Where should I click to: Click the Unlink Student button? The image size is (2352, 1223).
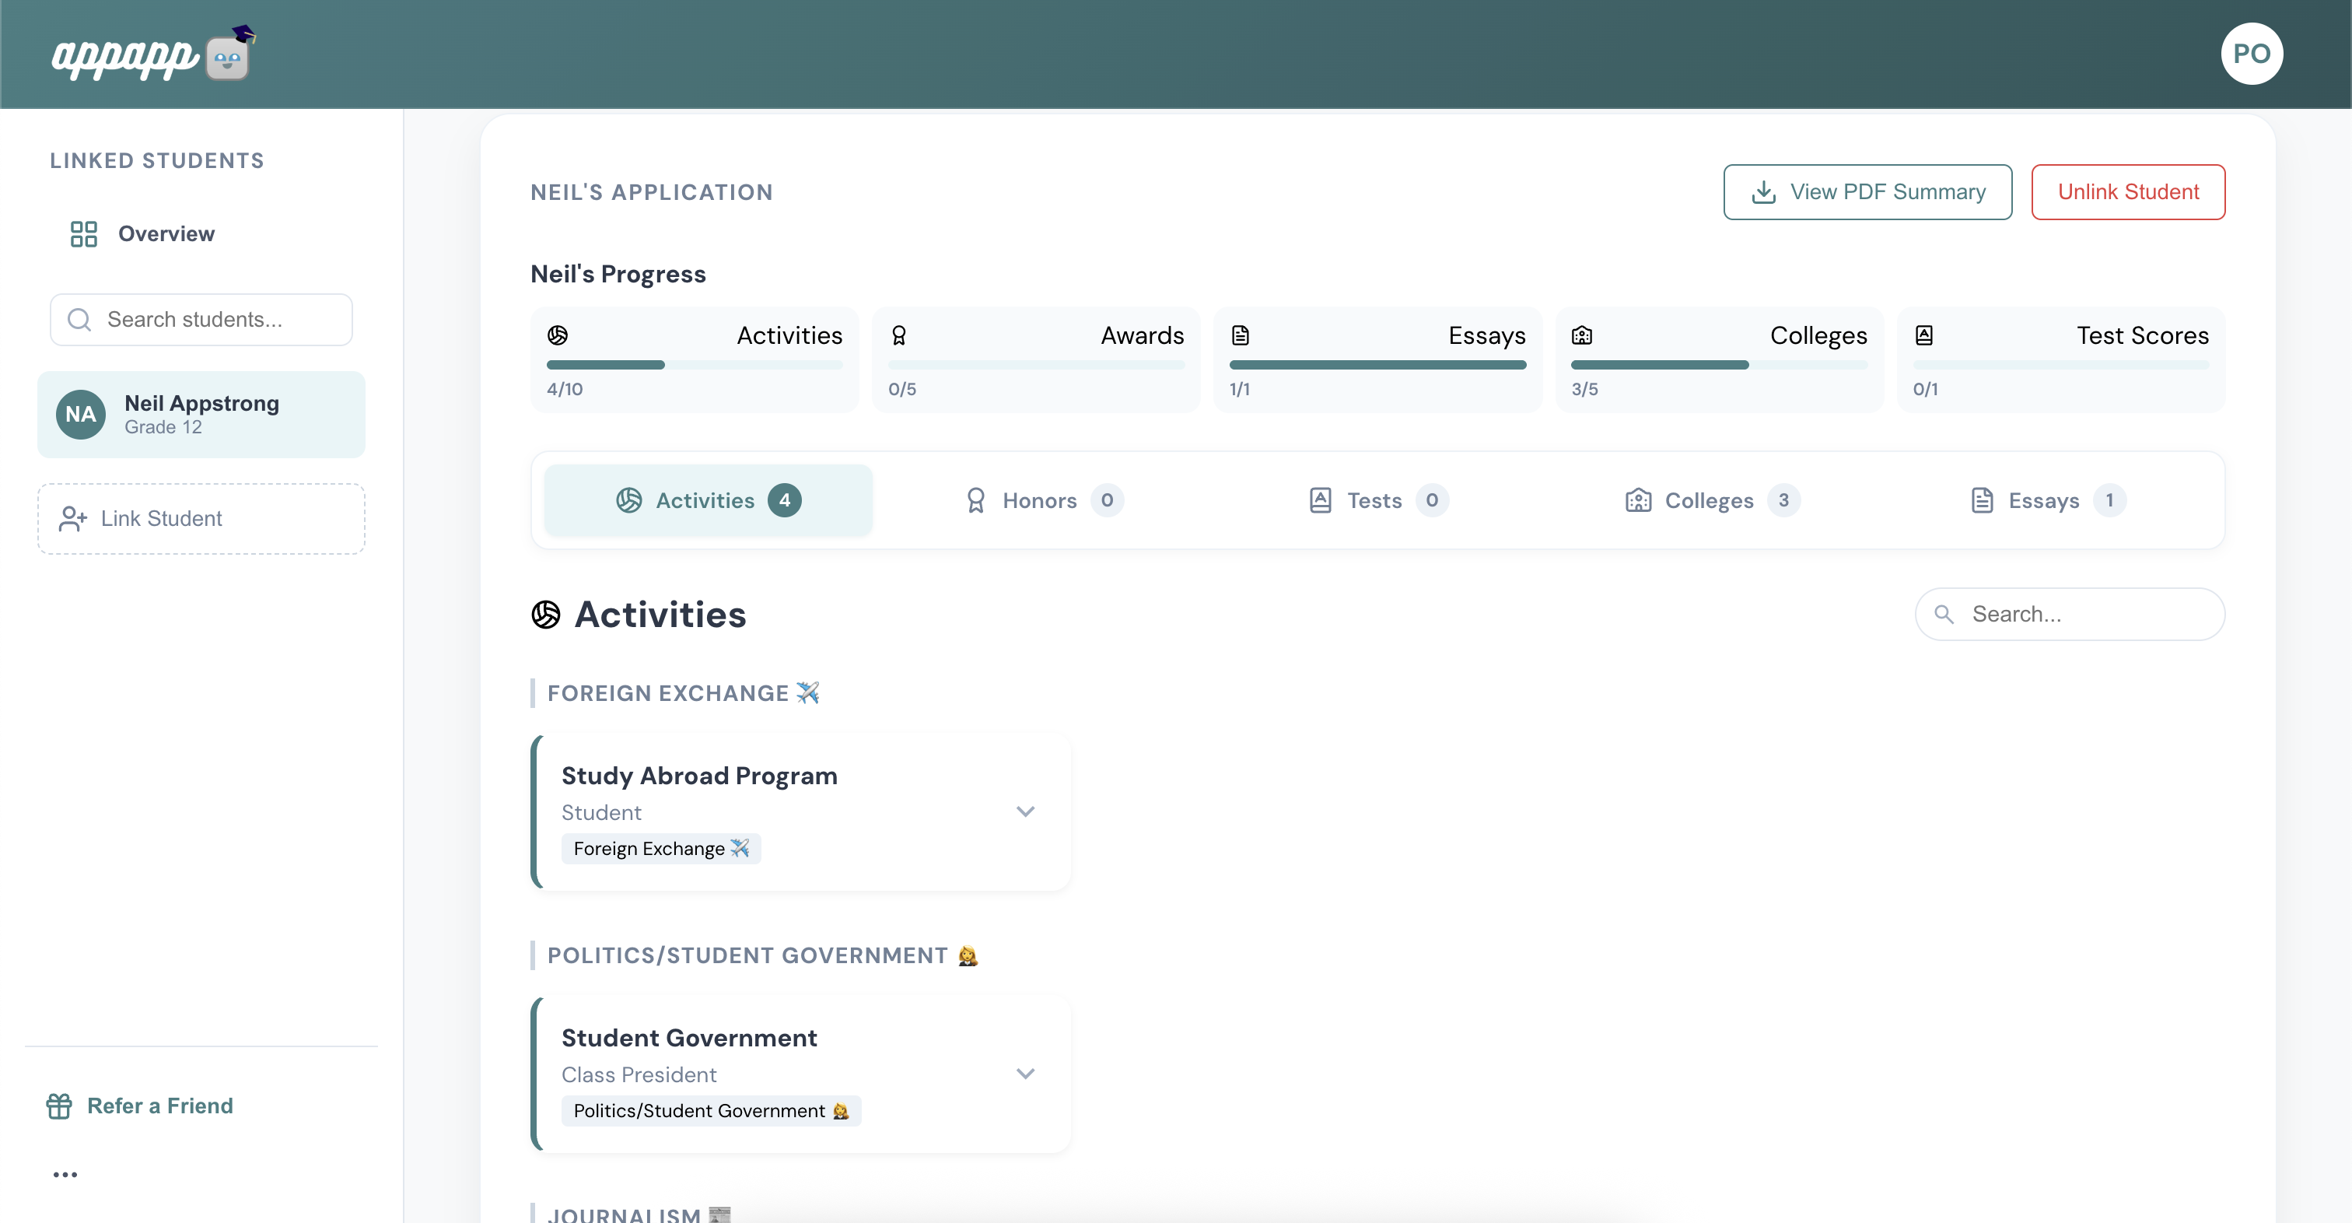click(x=2127, y=192)
